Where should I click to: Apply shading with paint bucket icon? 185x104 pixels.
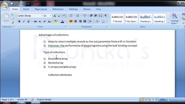coord(97,21)
